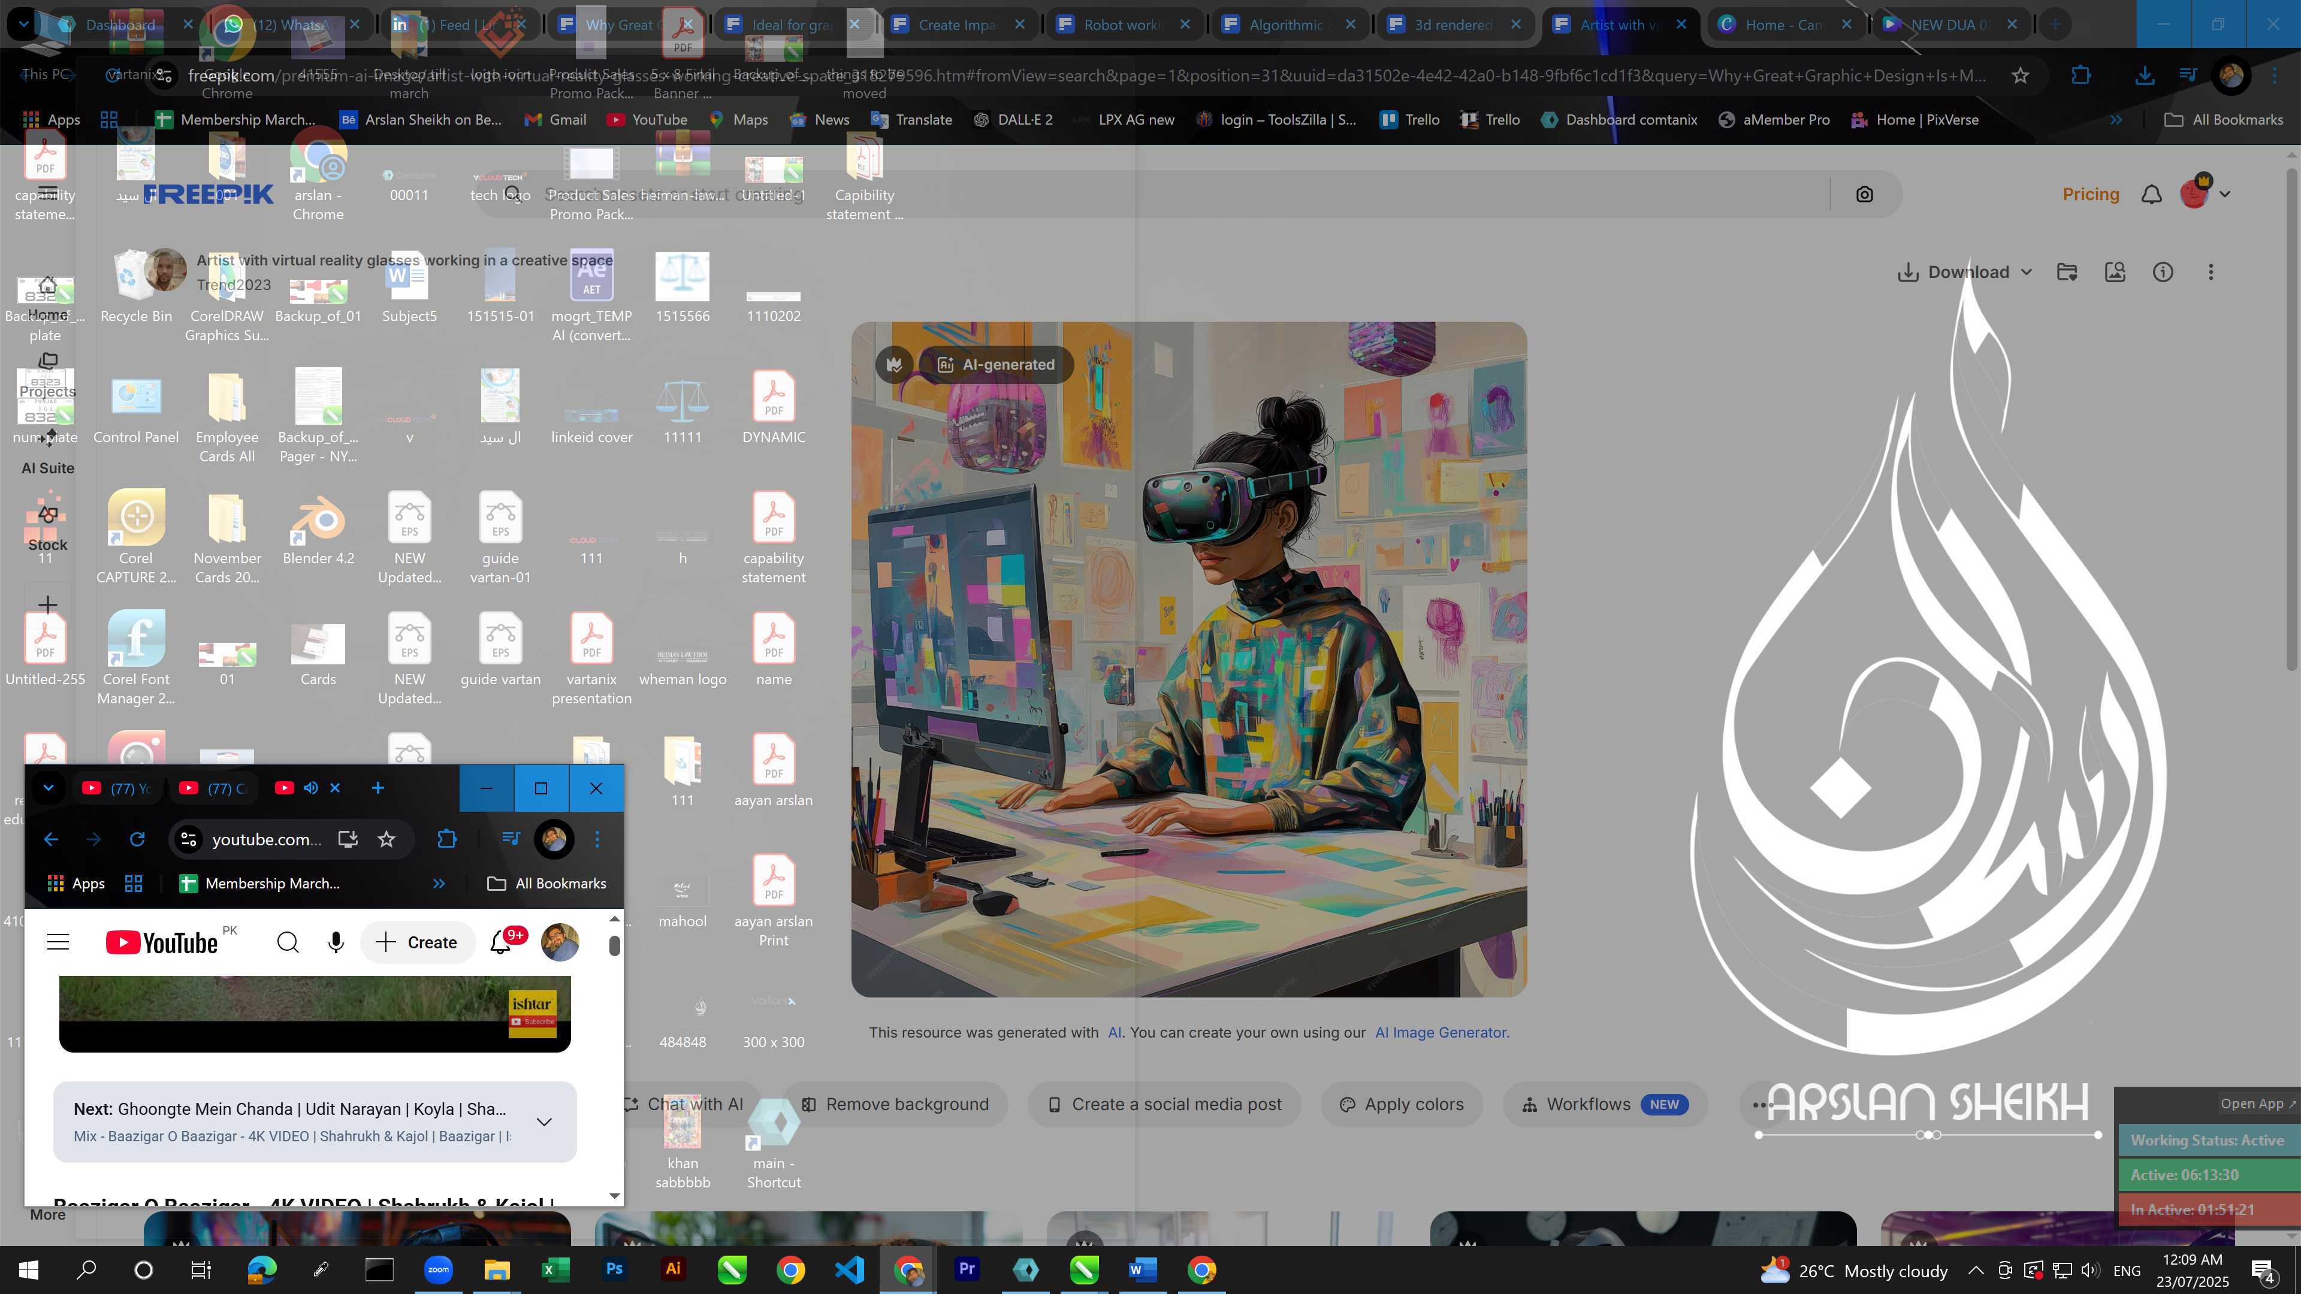Viewport: 2301px width, 1294px height.
Task: Show hidden system tray icons
Action: (x=1976, y=1270)
